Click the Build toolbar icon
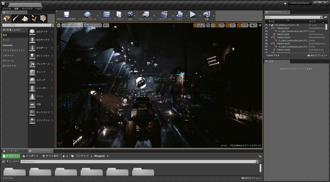Screen dimensions: 330x182 [x=180, y=14]
